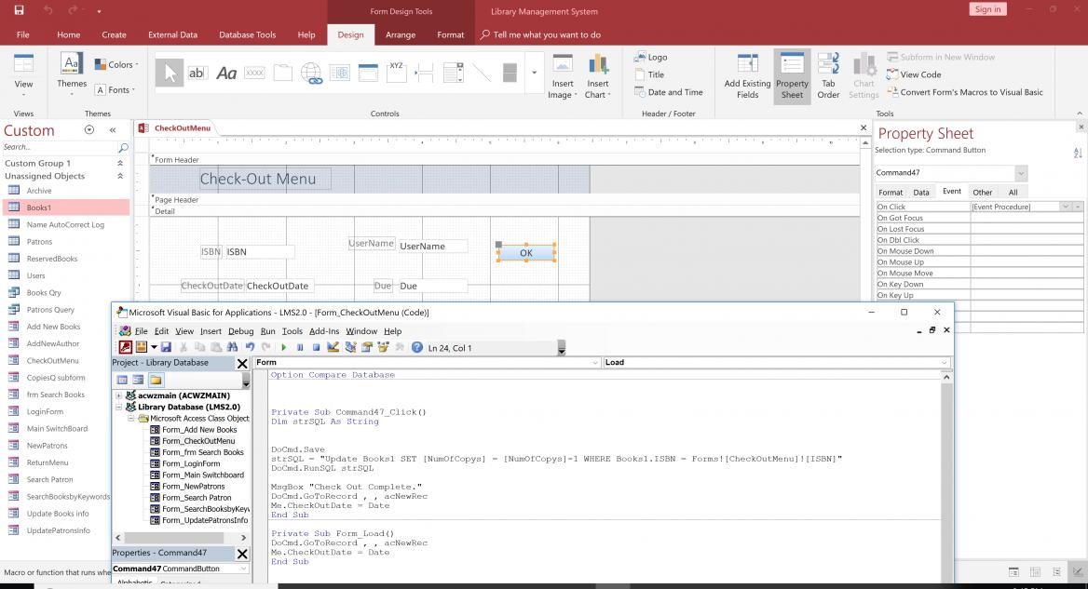This screenshot has height=589, width=1088.
Task: Click View Code in Tools group
Action: tap(914, 74)
